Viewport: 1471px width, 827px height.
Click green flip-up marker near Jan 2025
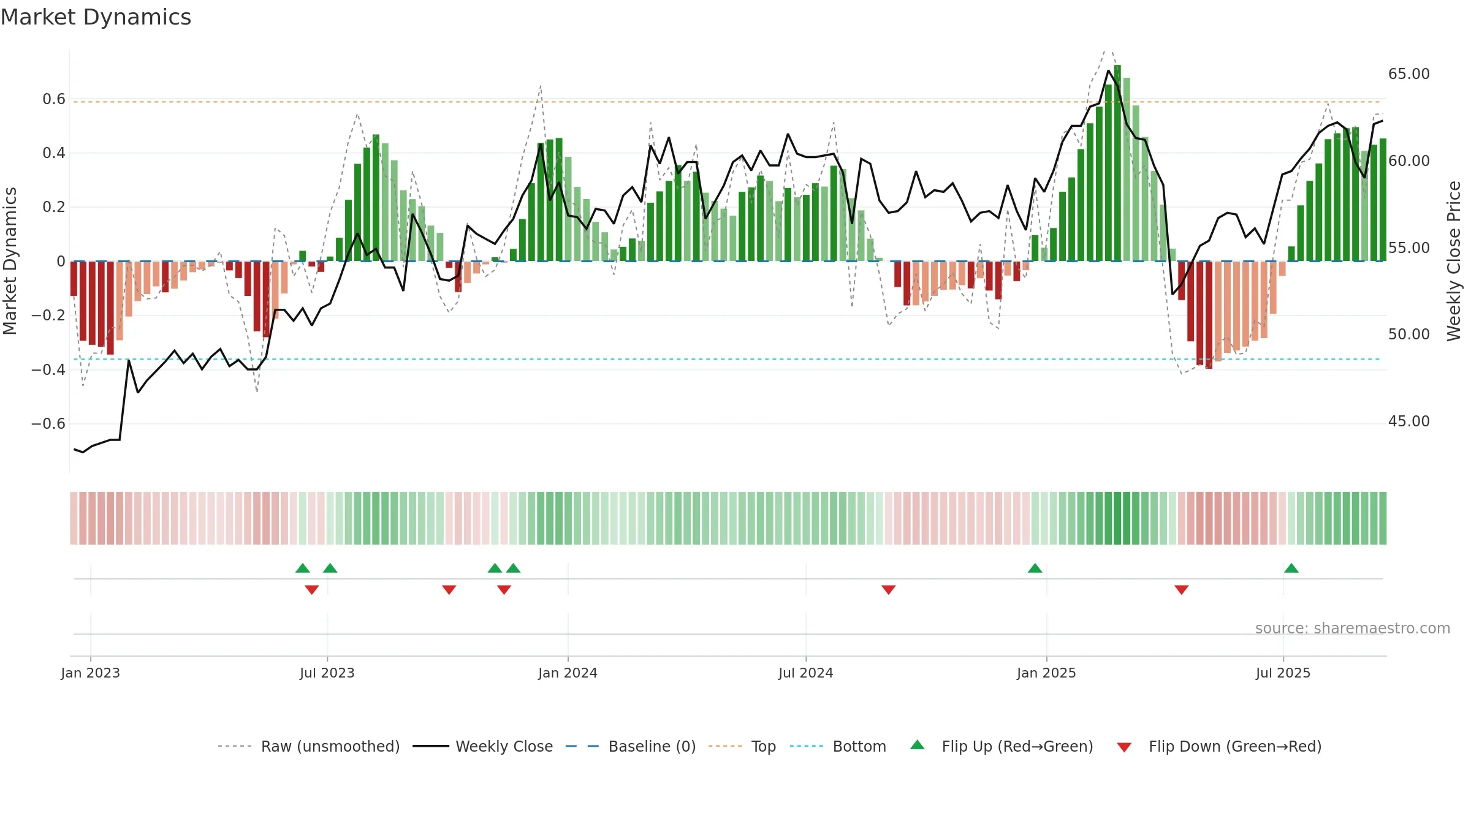(x=1035, y=568)
